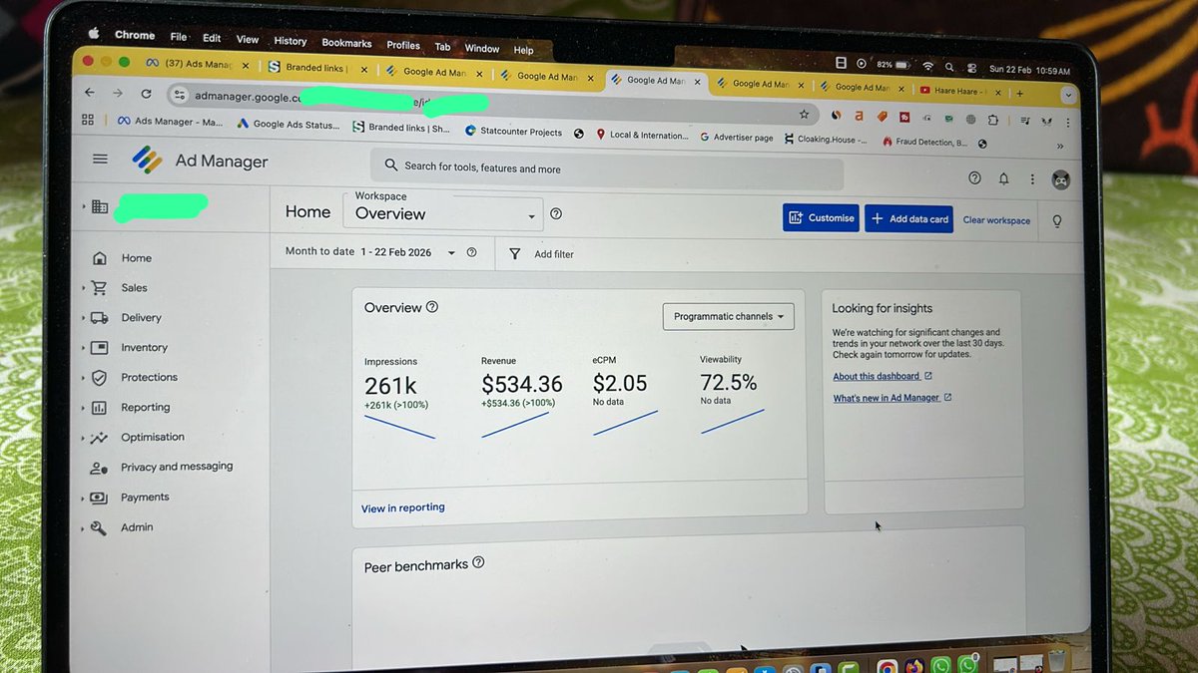Viewport: 1198px width, 673px height.
Task: Click info icon next to Overview heading
Action: pos(431,307)
